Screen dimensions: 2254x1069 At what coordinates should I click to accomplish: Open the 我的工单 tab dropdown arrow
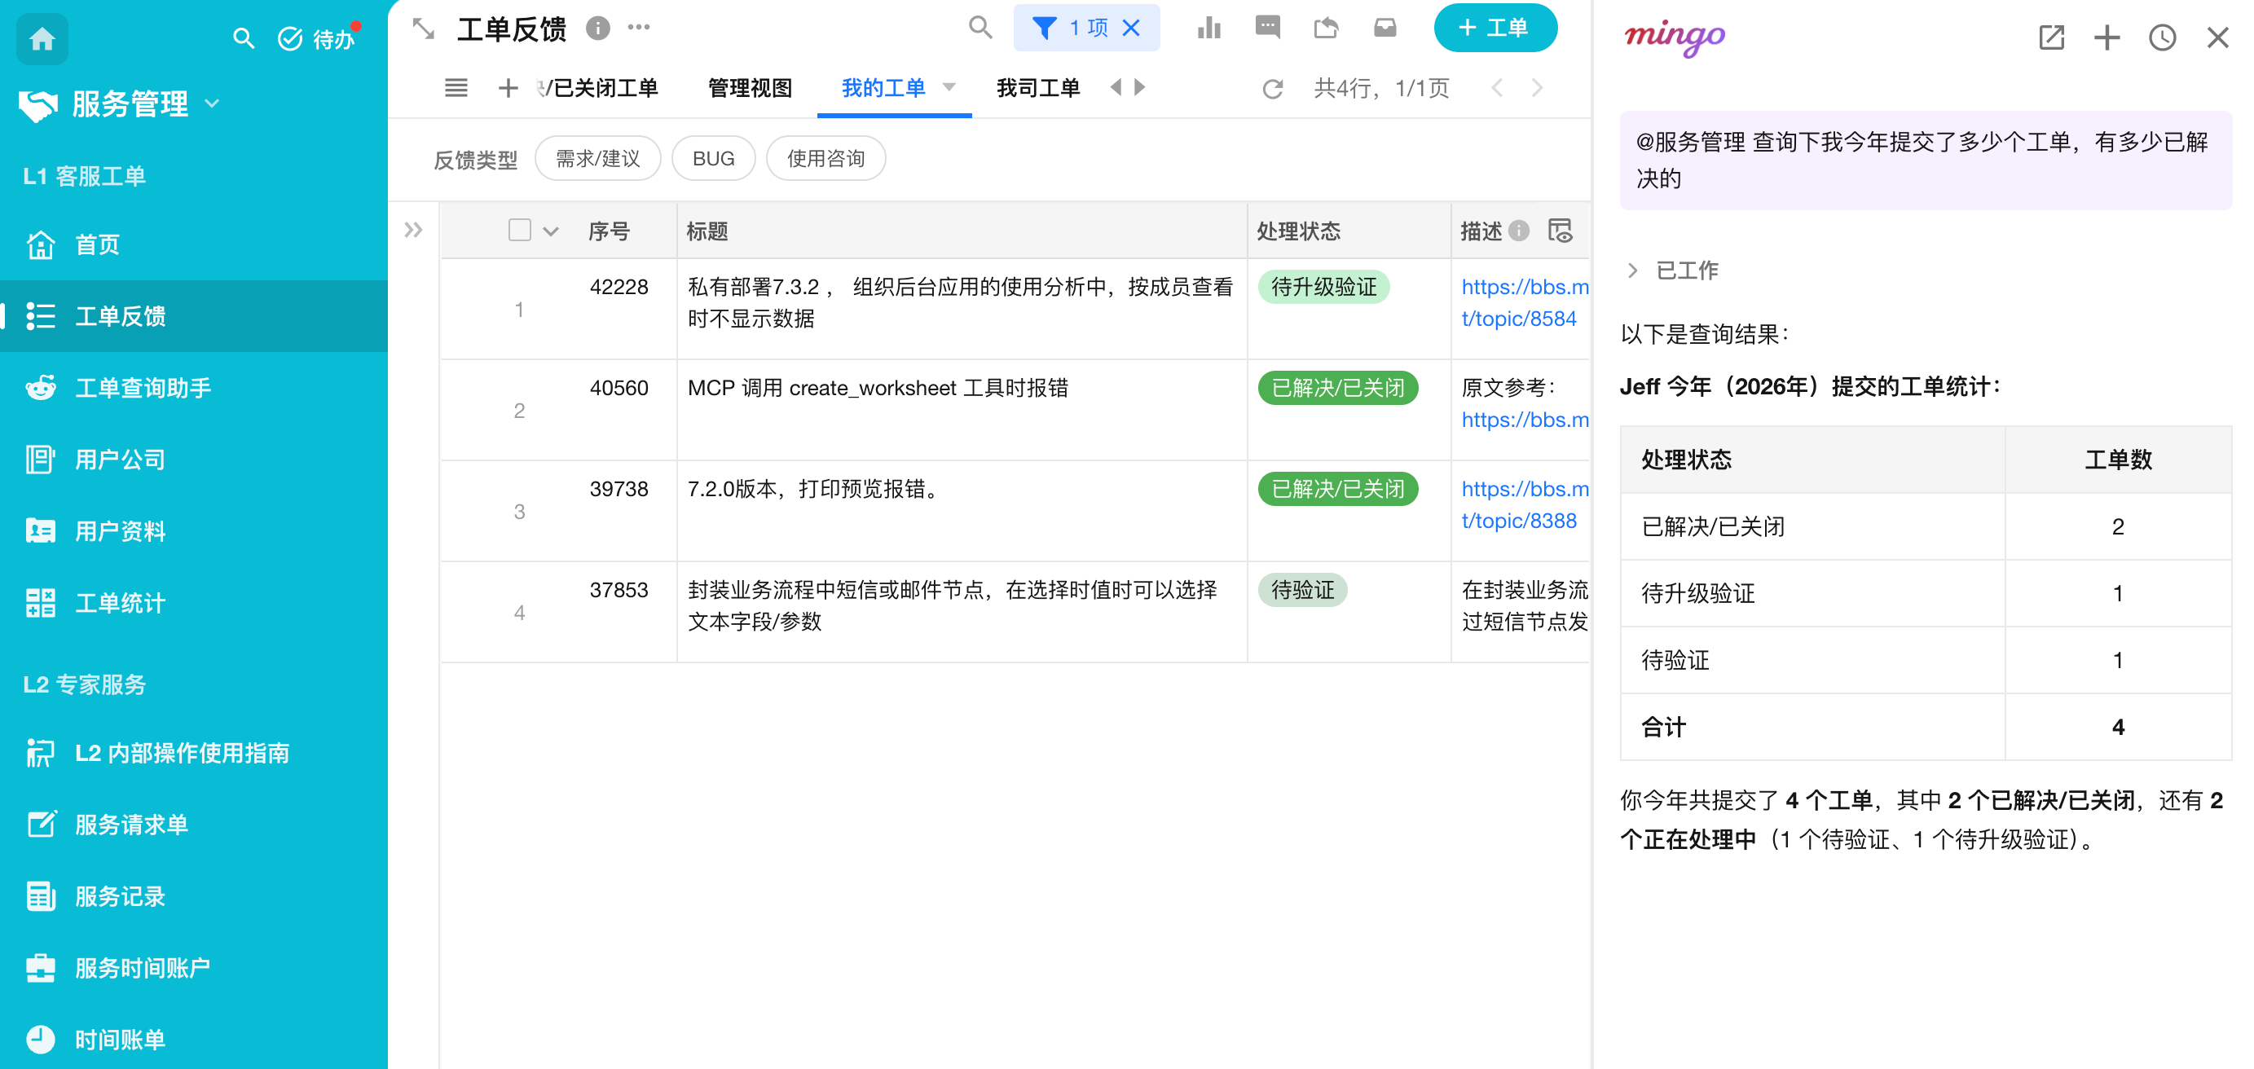(949, 86)
